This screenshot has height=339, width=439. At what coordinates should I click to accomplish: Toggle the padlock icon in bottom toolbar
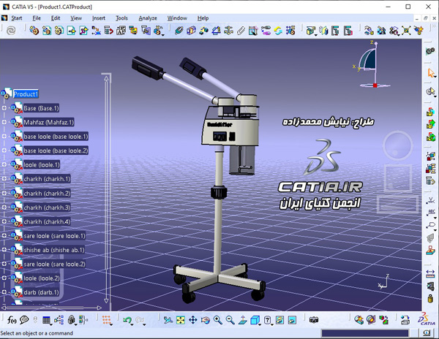72,320
